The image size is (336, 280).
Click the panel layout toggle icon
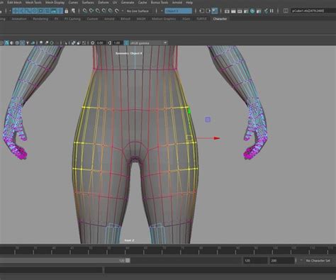pyautogui.click(x=286, y=11)
